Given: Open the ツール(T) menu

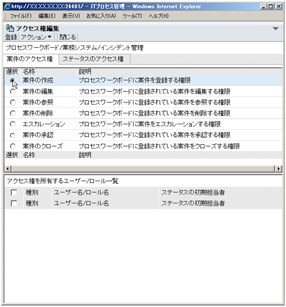Looking at the screenshot, I should point(132,16).
